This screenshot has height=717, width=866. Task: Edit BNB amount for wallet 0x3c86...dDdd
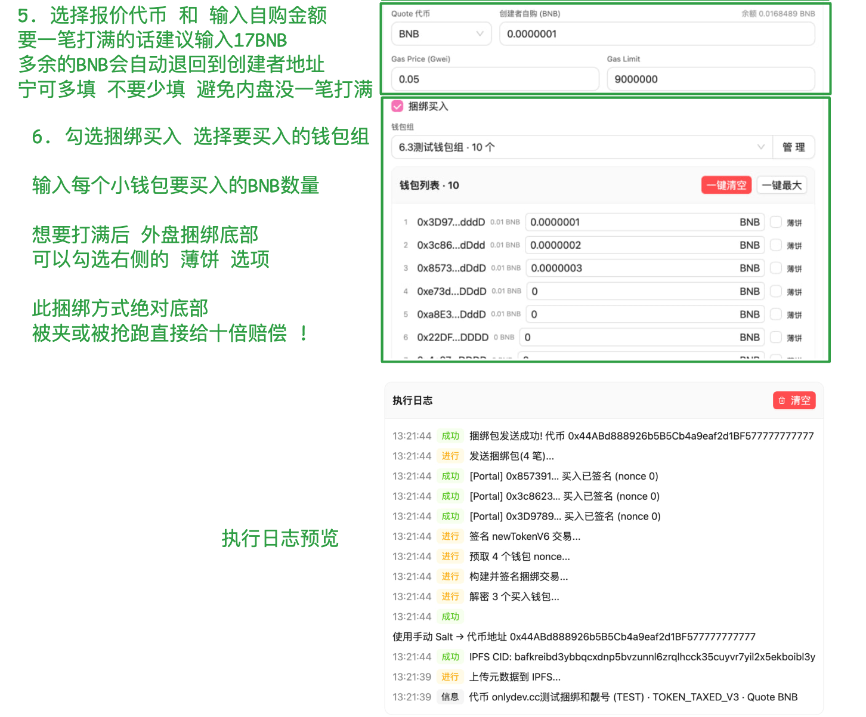(645, 245)
